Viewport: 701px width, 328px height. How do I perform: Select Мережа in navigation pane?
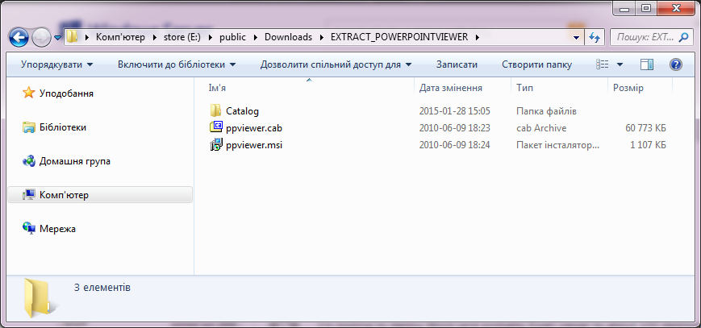[x=57, y=229]
